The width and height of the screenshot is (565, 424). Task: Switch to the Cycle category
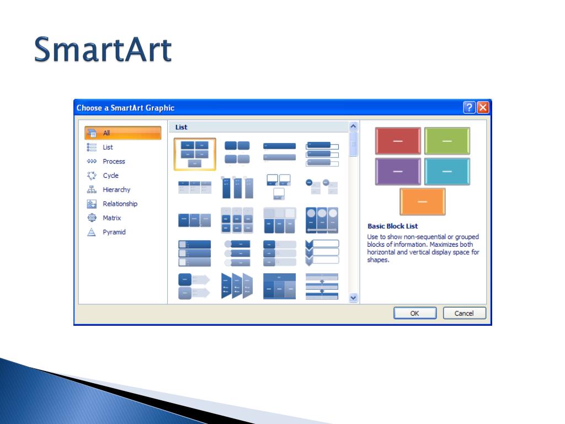click(x=110, y=175)
